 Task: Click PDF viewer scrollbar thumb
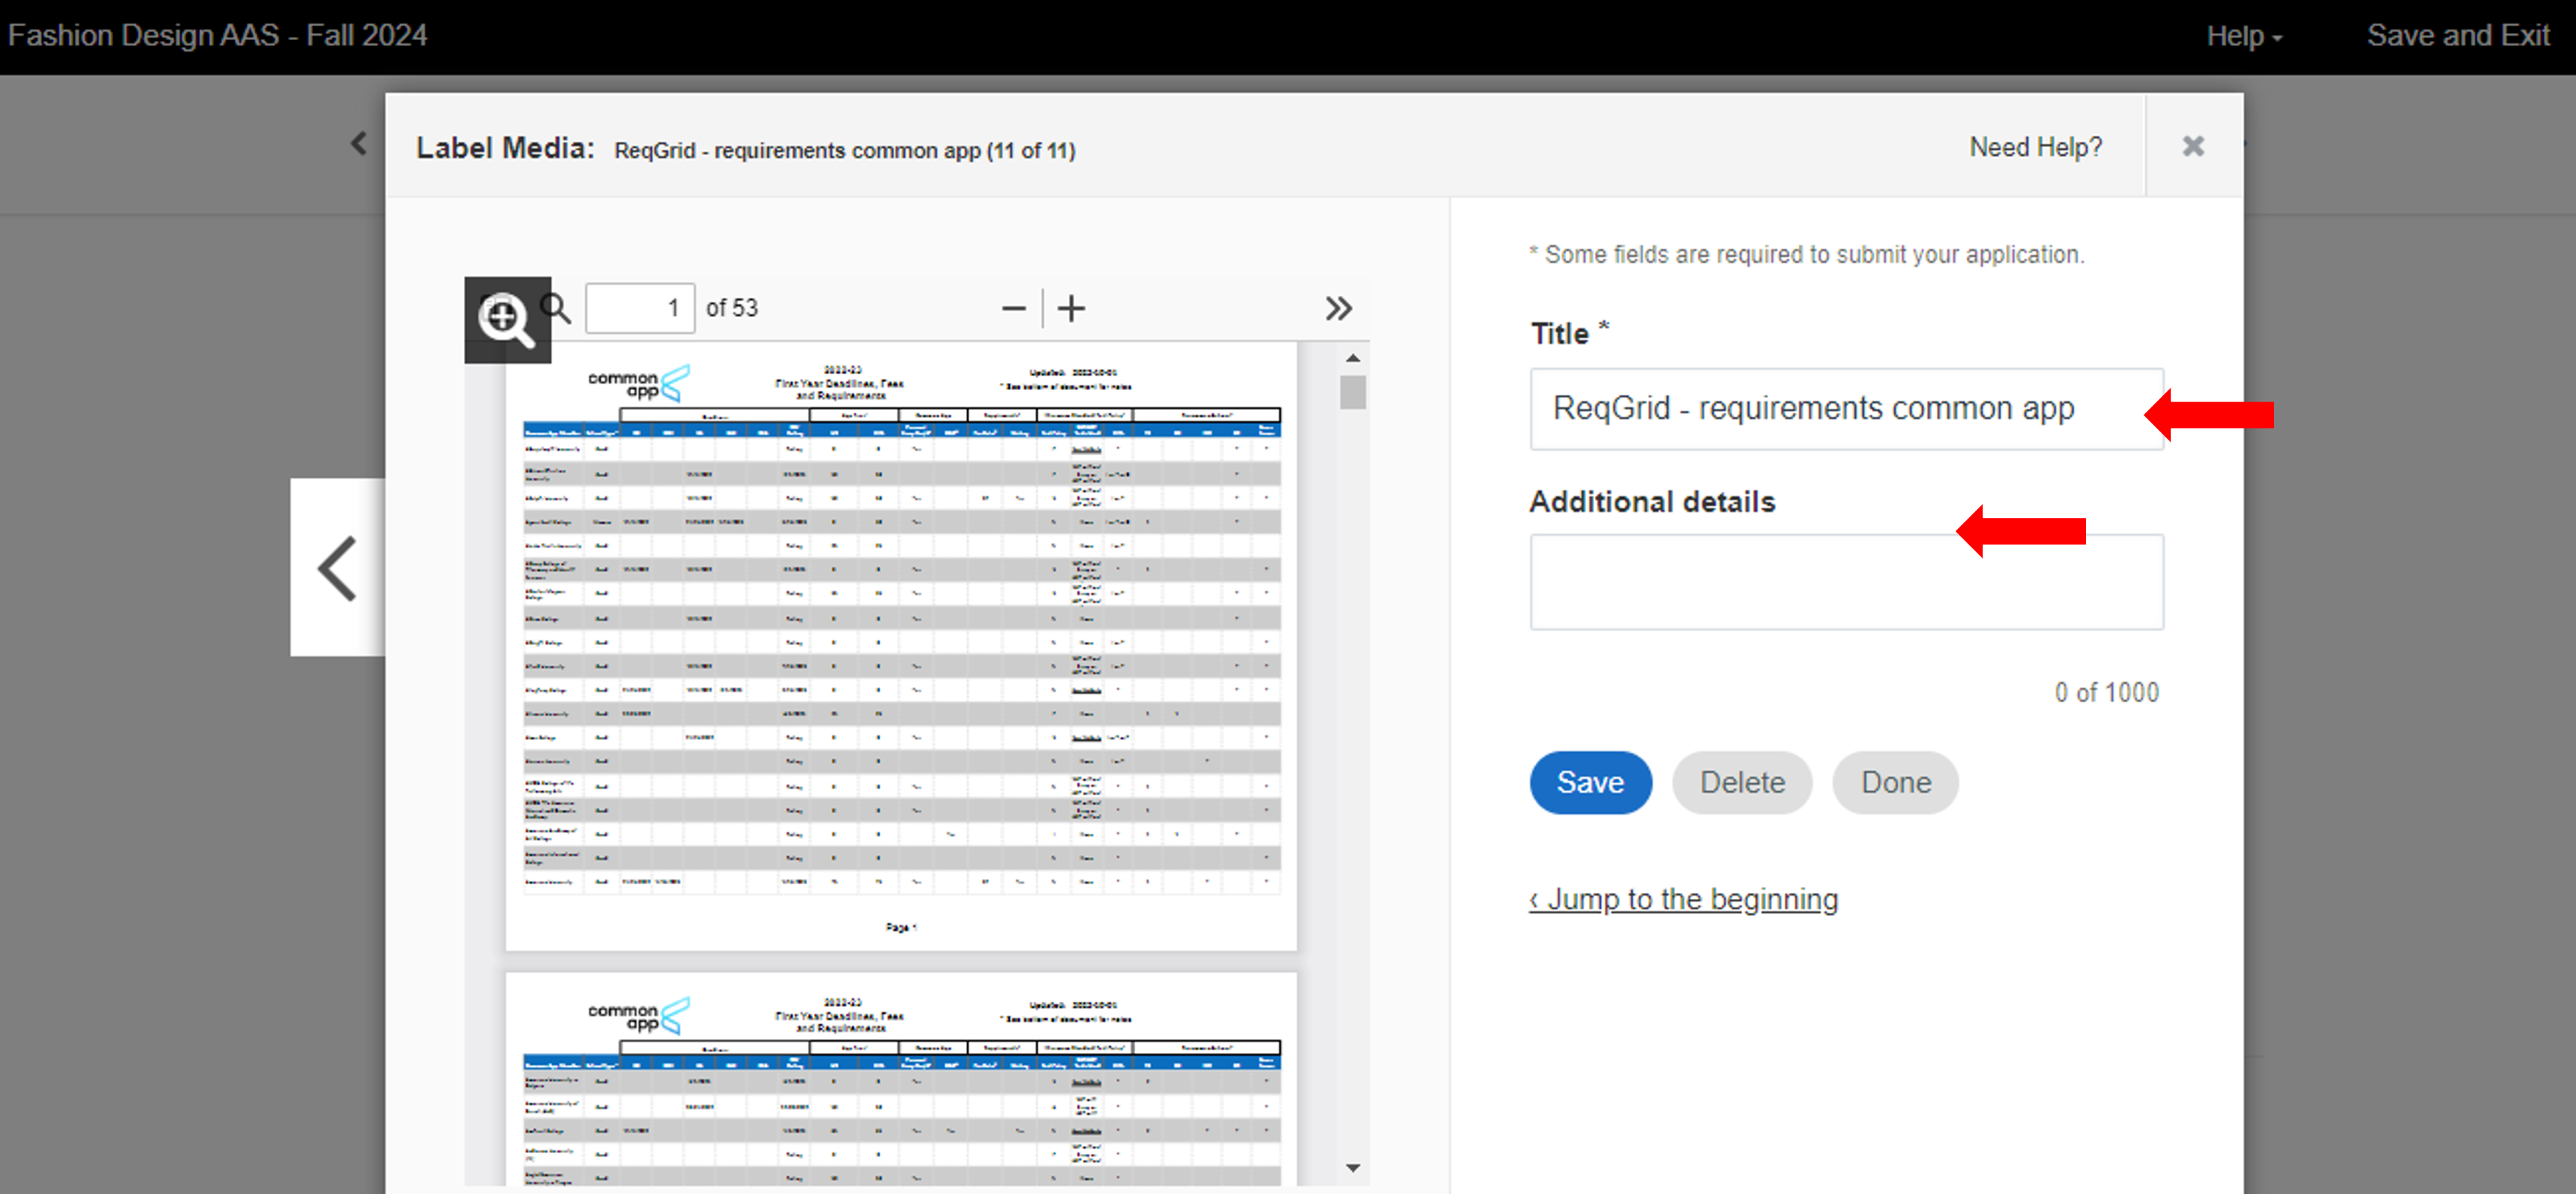(1352, 392)
